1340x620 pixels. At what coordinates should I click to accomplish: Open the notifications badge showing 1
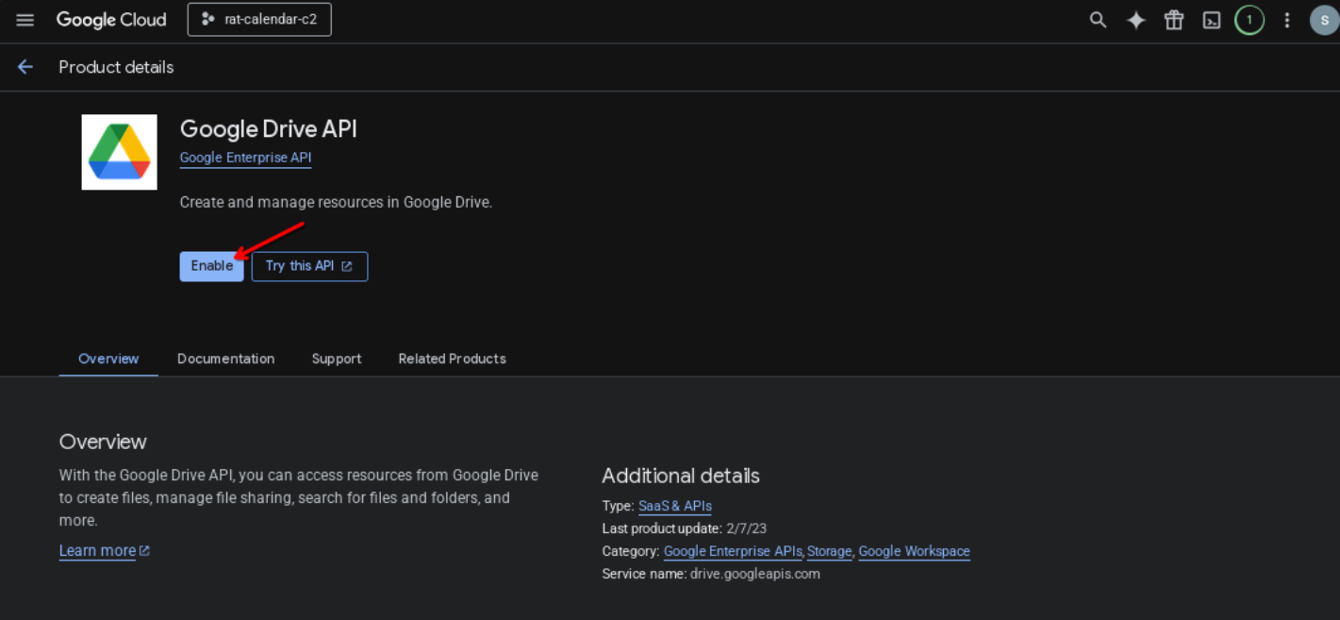[1249, 20]
